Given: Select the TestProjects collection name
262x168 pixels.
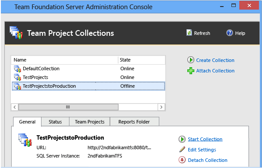Looking at the screenshot, I should click(35, 77).
